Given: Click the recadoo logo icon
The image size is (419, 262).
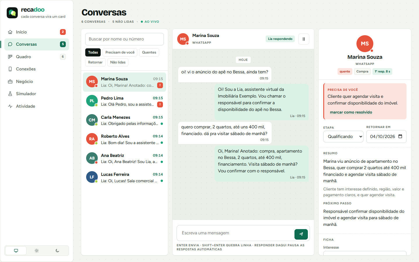Looking at the screenshot, I should pyautogui.click(x=12, y=13).
